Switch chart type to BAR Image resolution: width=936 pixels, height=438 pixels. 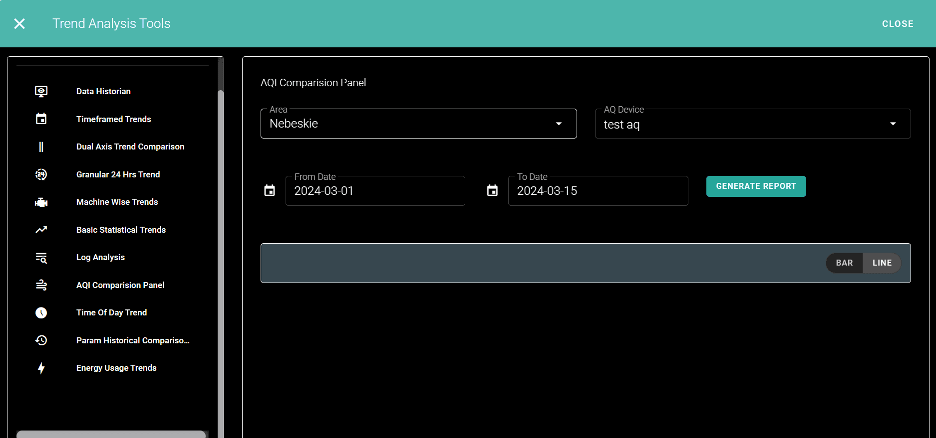[844, 263]
